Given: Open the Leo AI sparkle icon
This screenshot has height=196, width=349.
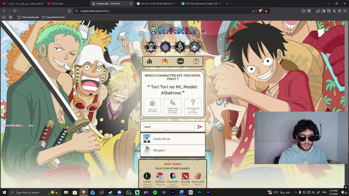Looking at the screenshot, I should (x=334, y=11).
